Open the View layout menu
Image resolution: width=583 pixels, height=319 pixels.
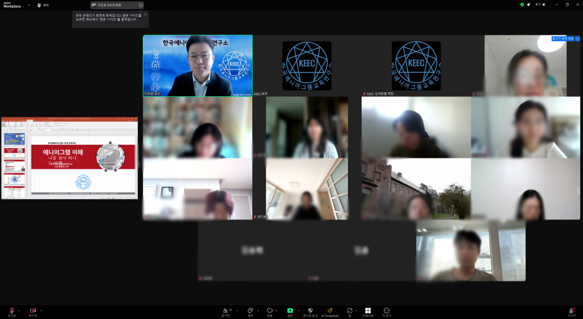(x=540, y=5)
